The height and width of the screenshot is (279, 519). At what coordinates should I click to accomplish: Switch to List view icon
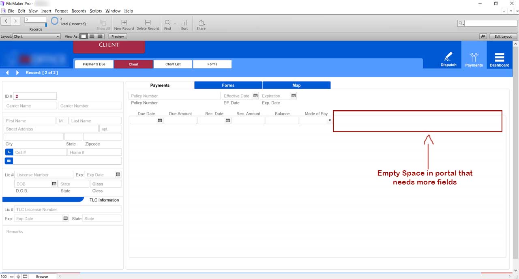click(x=92, y=36)
